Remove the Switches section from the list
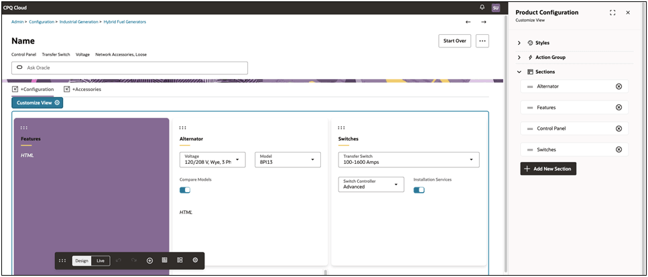 pos(619,149)
